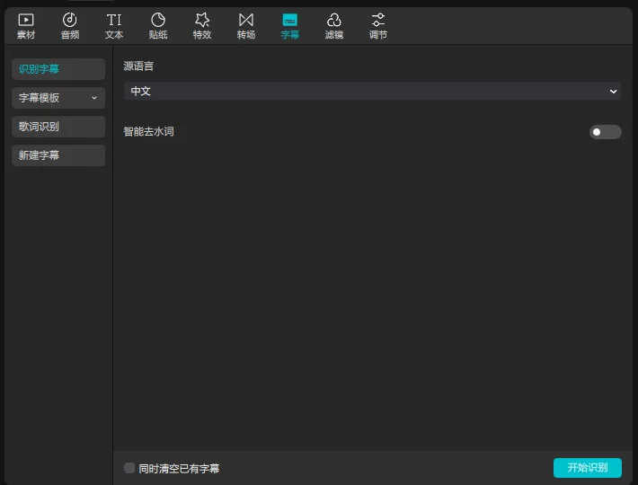
Task: Expand the 字幕模板 chevron
Action: tap(94, 98)
